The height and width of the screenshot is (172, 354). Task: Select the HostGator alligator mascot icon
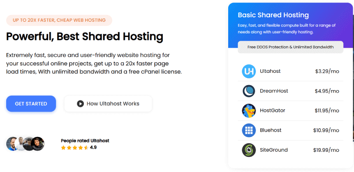(249, 111)
